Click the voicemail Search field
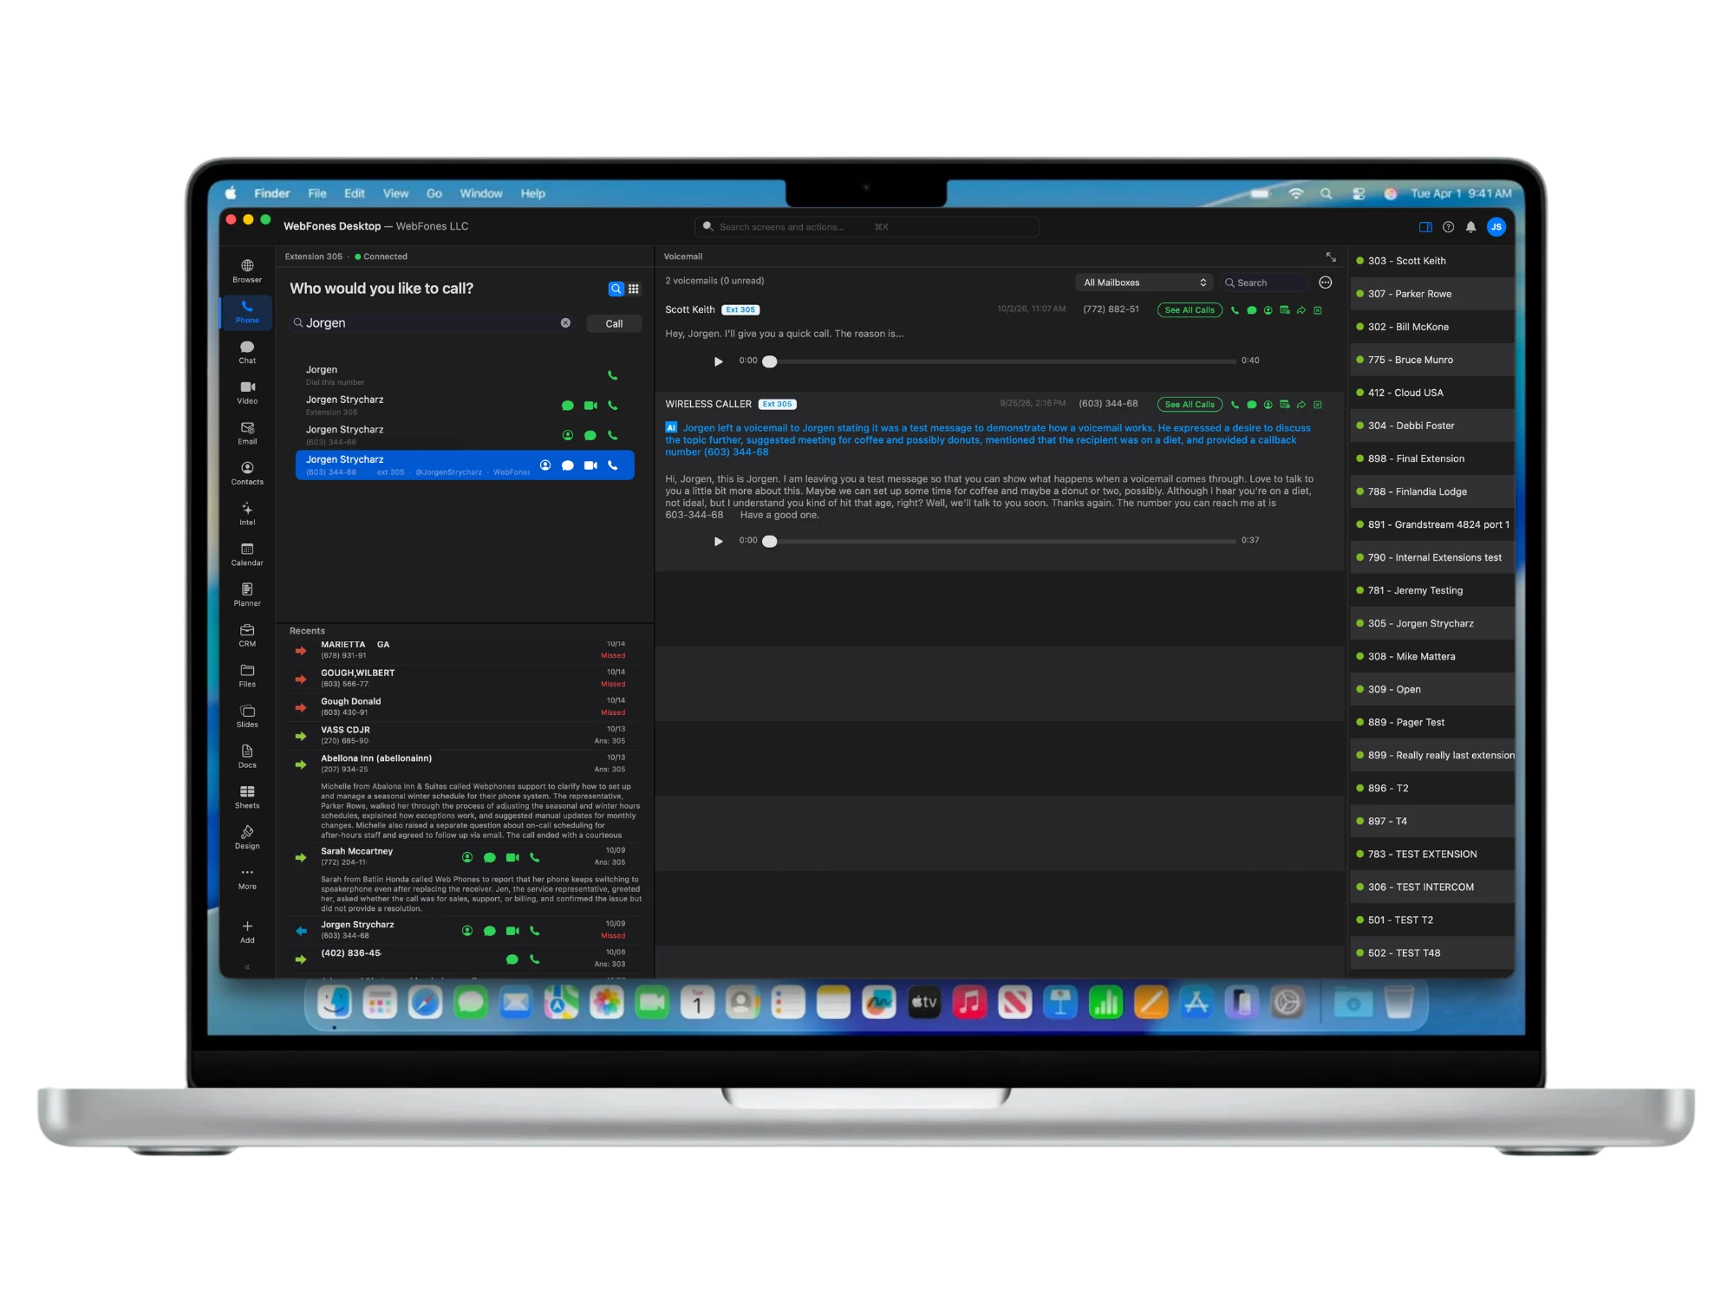This screenshot has height=1300, width=1734. [1264, 283]
